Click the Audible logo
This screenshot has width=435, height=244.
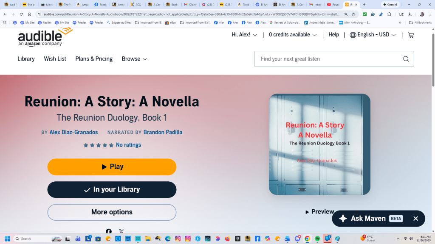(45, 37)
